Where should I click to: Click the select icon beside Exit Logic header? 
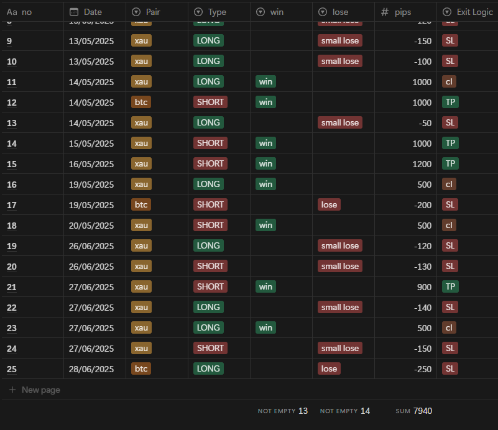coord(447,12)
